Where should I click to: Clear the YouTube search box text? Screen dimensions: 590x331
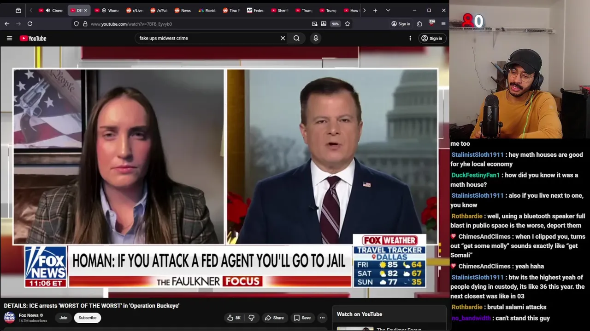pos(283,38)
